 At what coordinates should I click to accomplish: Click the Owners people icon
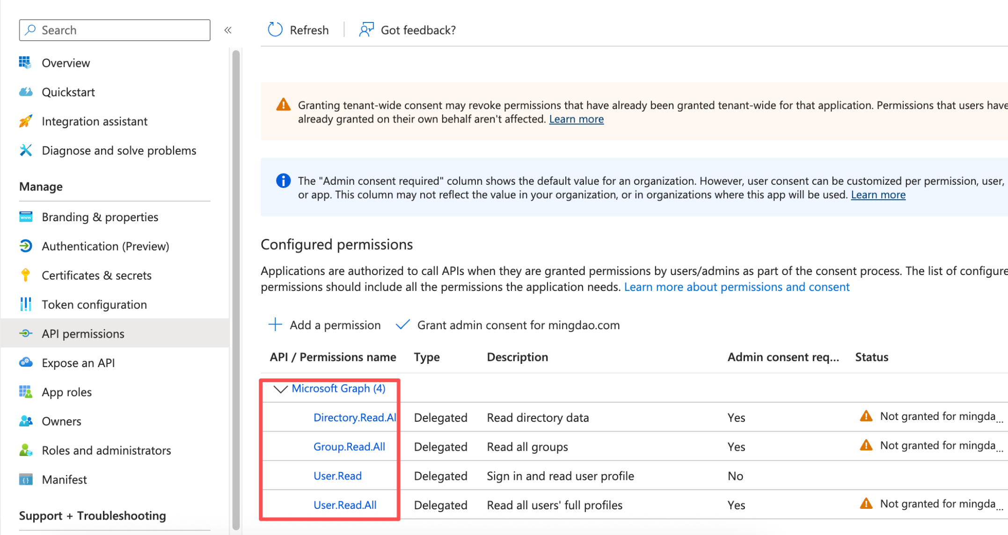[26, 421]
